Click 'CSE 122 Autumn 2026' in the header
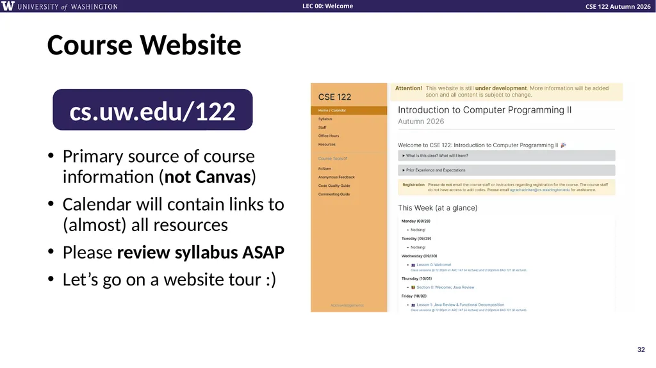This screenshot has width=656, height=368. pos(618,6)
